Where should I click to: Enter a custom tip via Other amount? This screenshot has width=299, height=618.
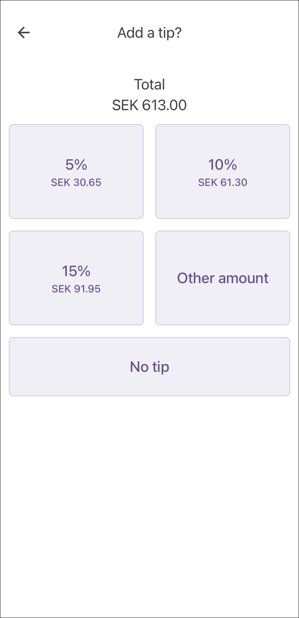[x=223, y=278]
